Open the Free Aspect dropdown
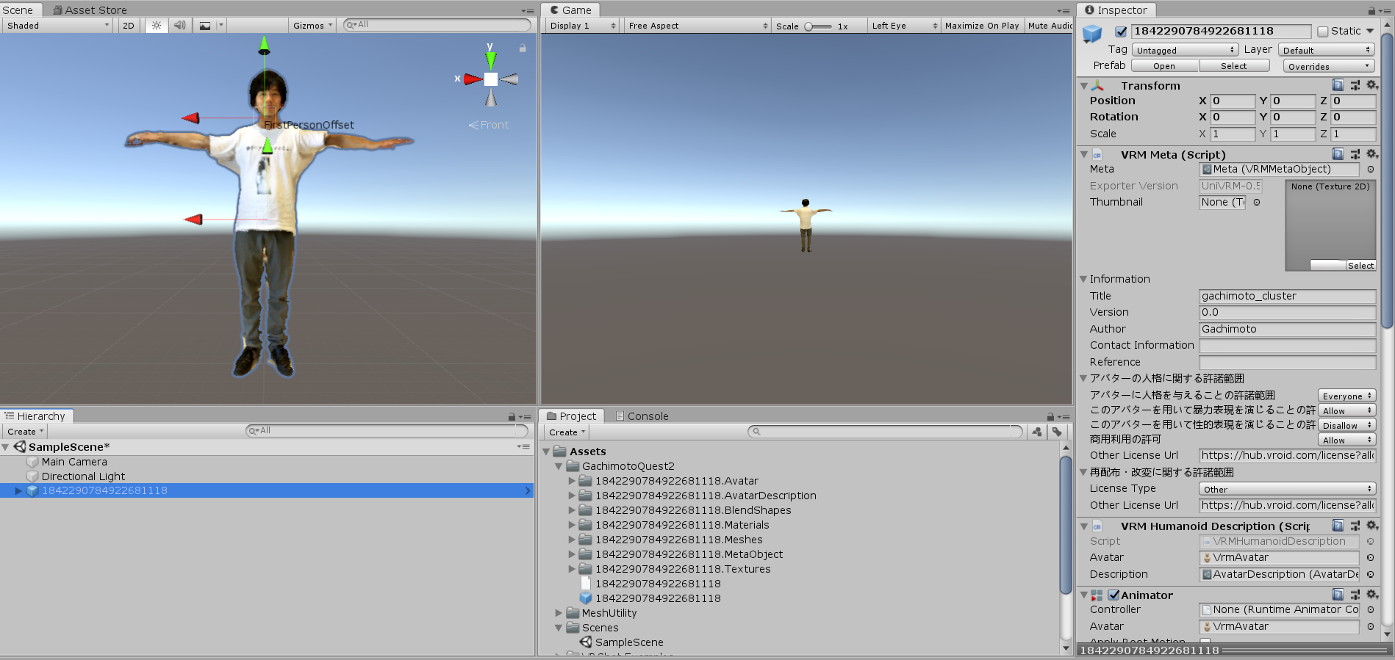The width and height of the screenshot is (1395, 660). [x=697, y=26]
